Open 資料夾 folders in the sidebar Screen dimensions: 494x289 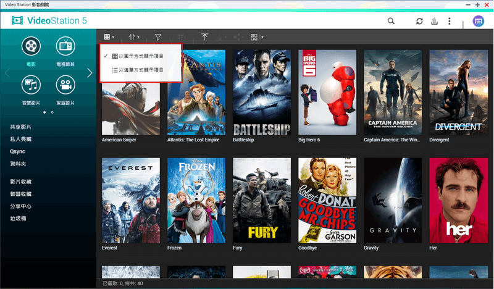click(x=18, y=164)
